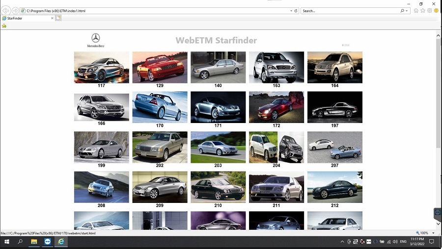442x249 pixels.
Task: Select the model 170 roadster image
Action: (160, 107)
